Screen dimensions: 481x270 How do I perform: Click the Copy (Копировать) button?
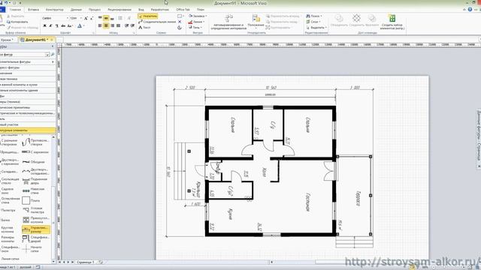(17, 22)
